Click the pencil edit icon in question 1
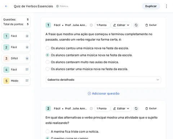 pyautogui.click(x=115, y=25)
